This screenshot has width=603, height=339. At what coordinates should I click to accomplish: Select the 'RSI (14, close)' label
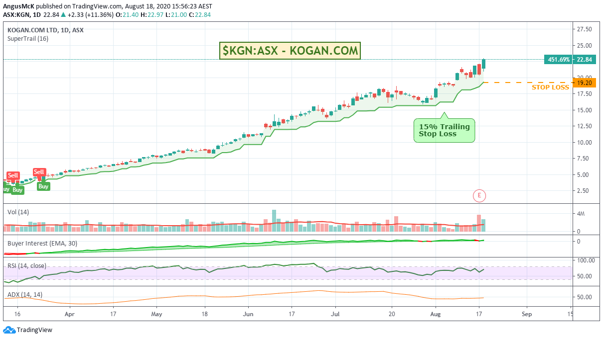[x=26, y=266]
